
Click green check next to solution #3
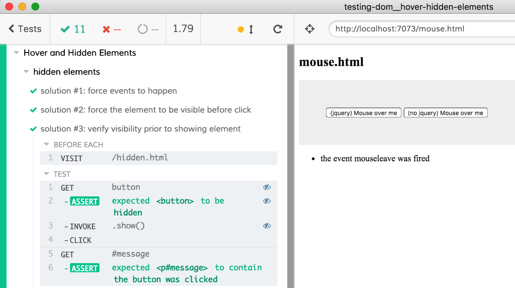pyautogui.click(x=33, y=129)
